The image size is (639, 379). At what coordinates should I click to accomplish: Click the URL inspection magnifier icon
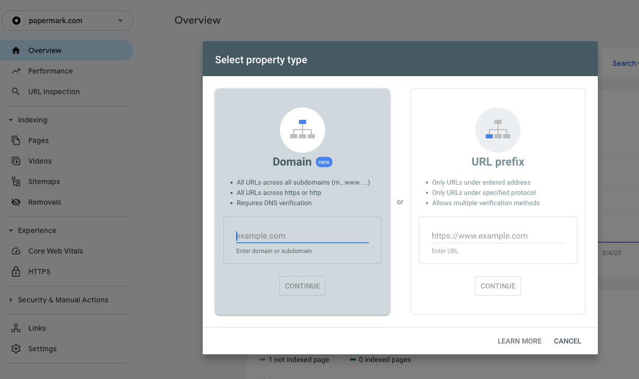[16, 92]
